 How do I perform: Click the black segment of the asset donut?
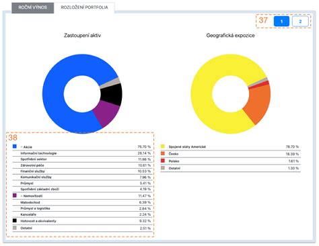pos(112,94)
